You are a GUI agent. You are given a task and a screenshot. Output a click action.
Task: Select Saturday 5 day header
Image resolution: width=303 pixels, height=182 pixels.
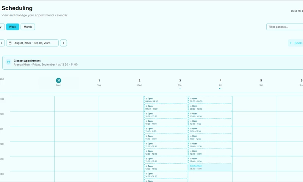[261, 82]
